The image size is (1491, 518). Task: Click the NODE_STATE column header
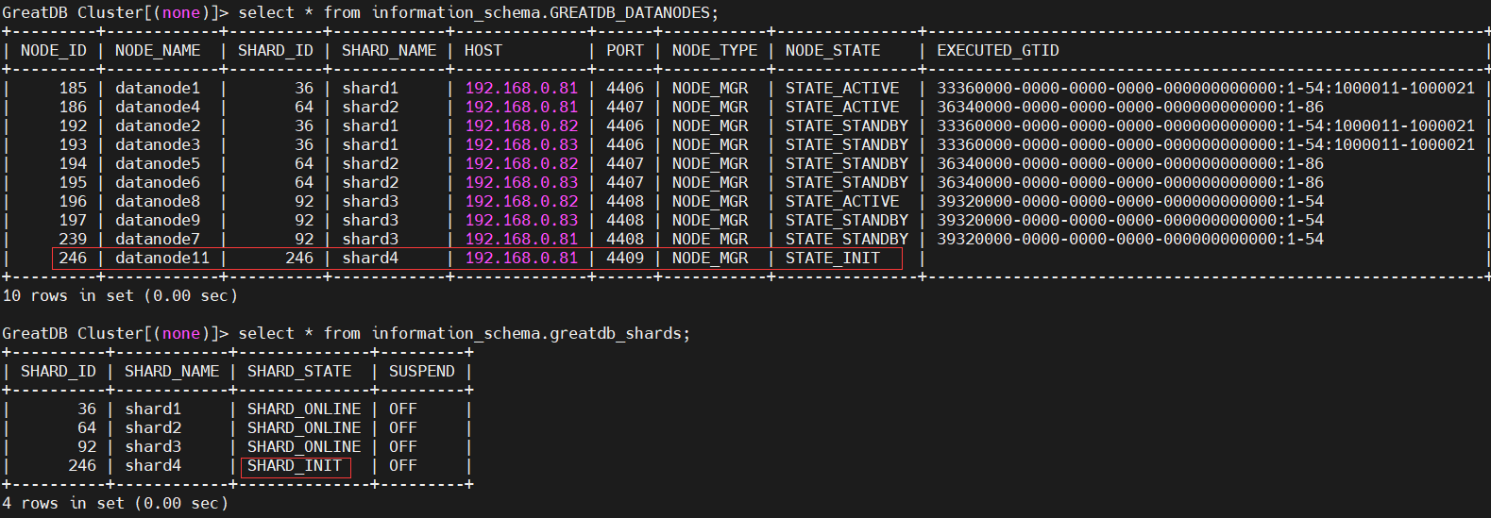point(833,51)
